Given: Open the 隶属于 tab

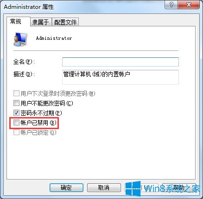Looking at the screenshot, I should 41,22.
